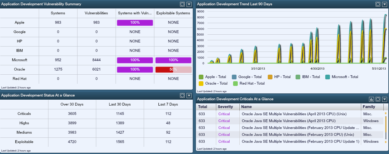The image size is (389, 154).
Task: Click Apple - Total legend swatch
Action: [201, 77]
